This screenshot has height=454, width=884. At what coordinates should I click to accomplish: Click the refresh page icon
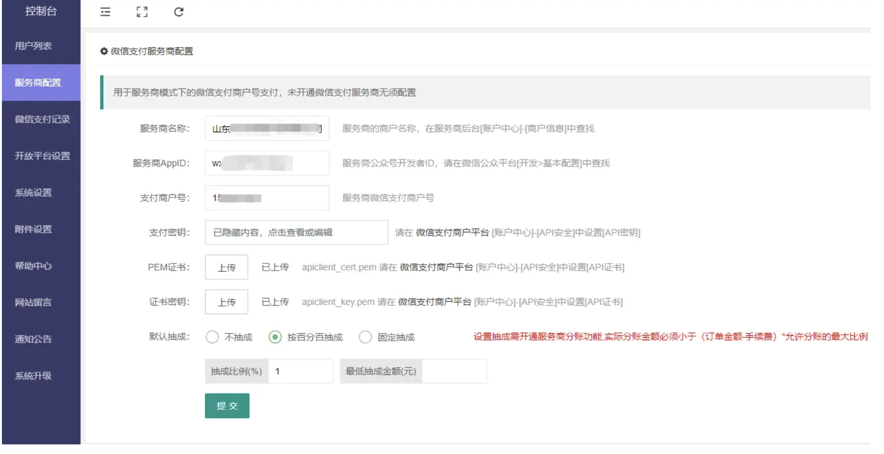point(179,12)
